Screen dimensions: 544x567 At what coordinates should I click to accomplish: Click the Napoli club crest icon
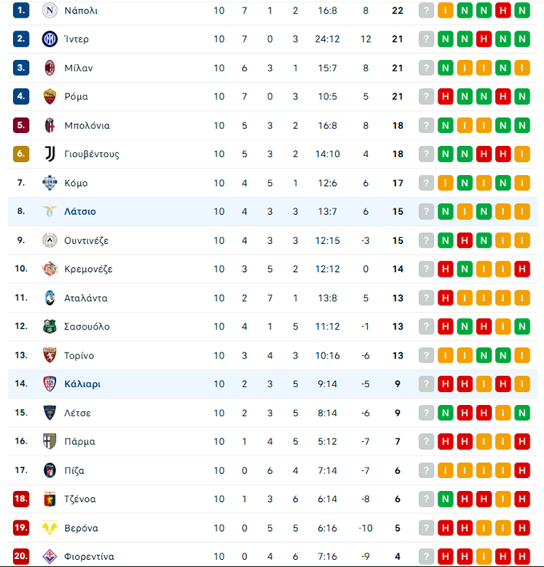50,10
